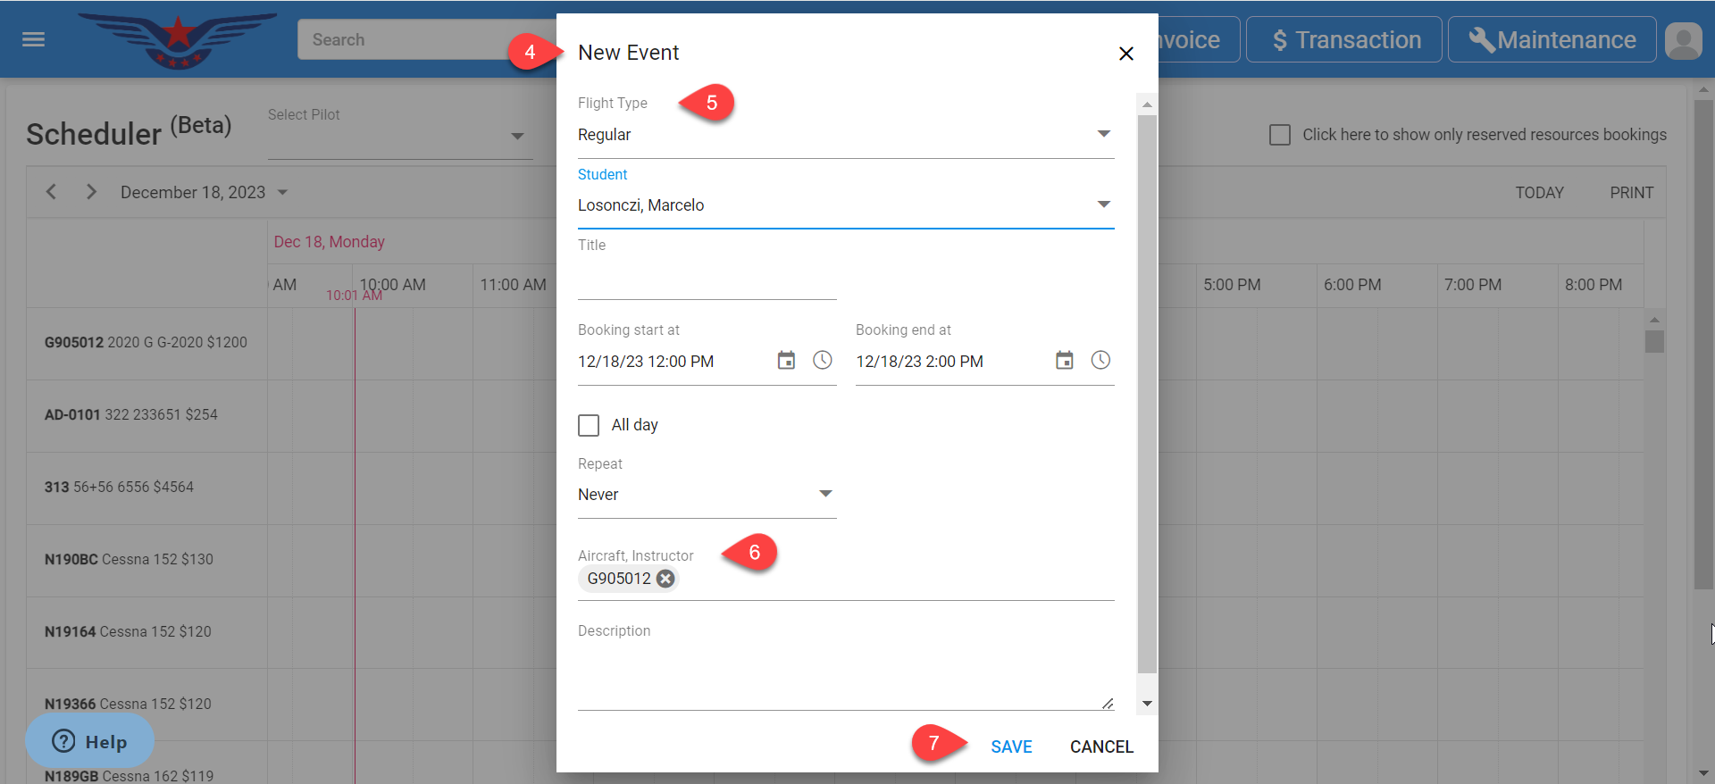This screenshot has height=784, width=1715.
Task: Save the new event
Action: (x=1011, y=746)
